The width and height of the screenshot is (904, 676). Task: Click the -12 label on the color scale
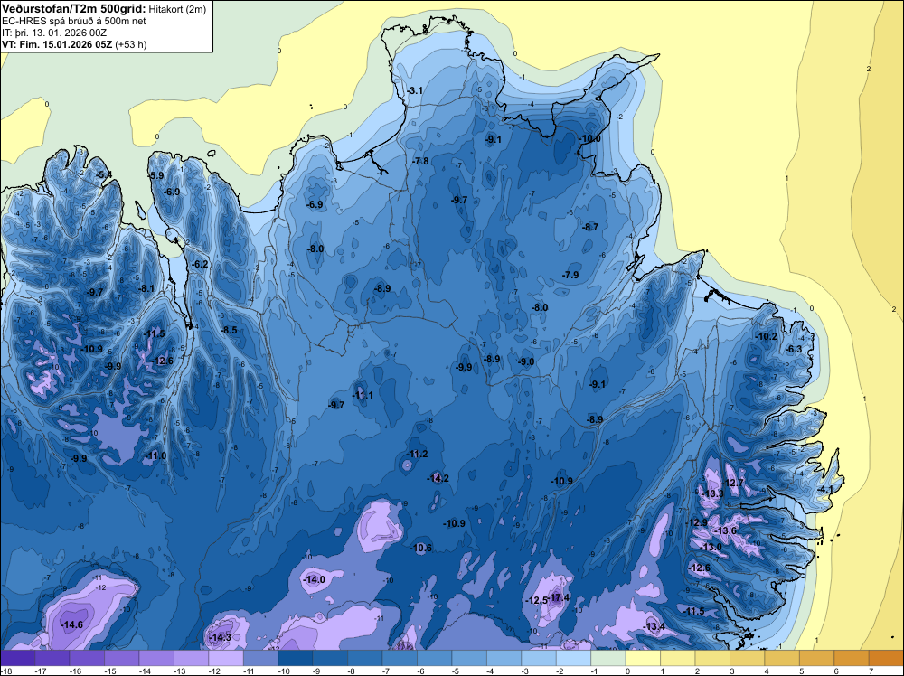click(214, 671)
